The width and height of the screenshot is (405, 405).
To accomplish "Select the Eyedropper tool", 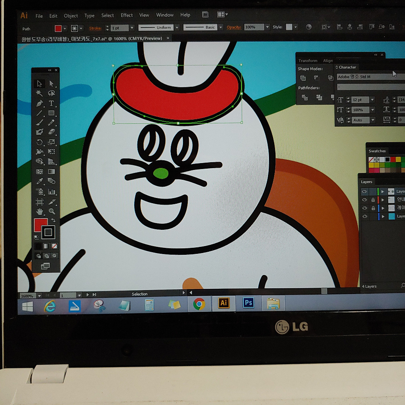I will point(39,181).
